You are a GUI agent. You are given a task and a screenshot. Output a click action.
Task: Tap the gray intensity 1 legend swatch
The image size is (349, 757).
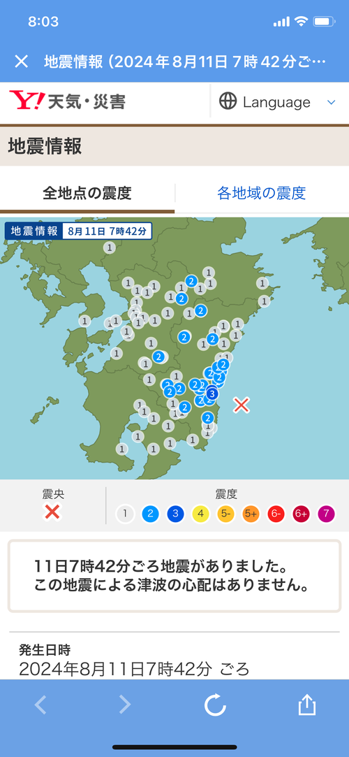[125, 514]
